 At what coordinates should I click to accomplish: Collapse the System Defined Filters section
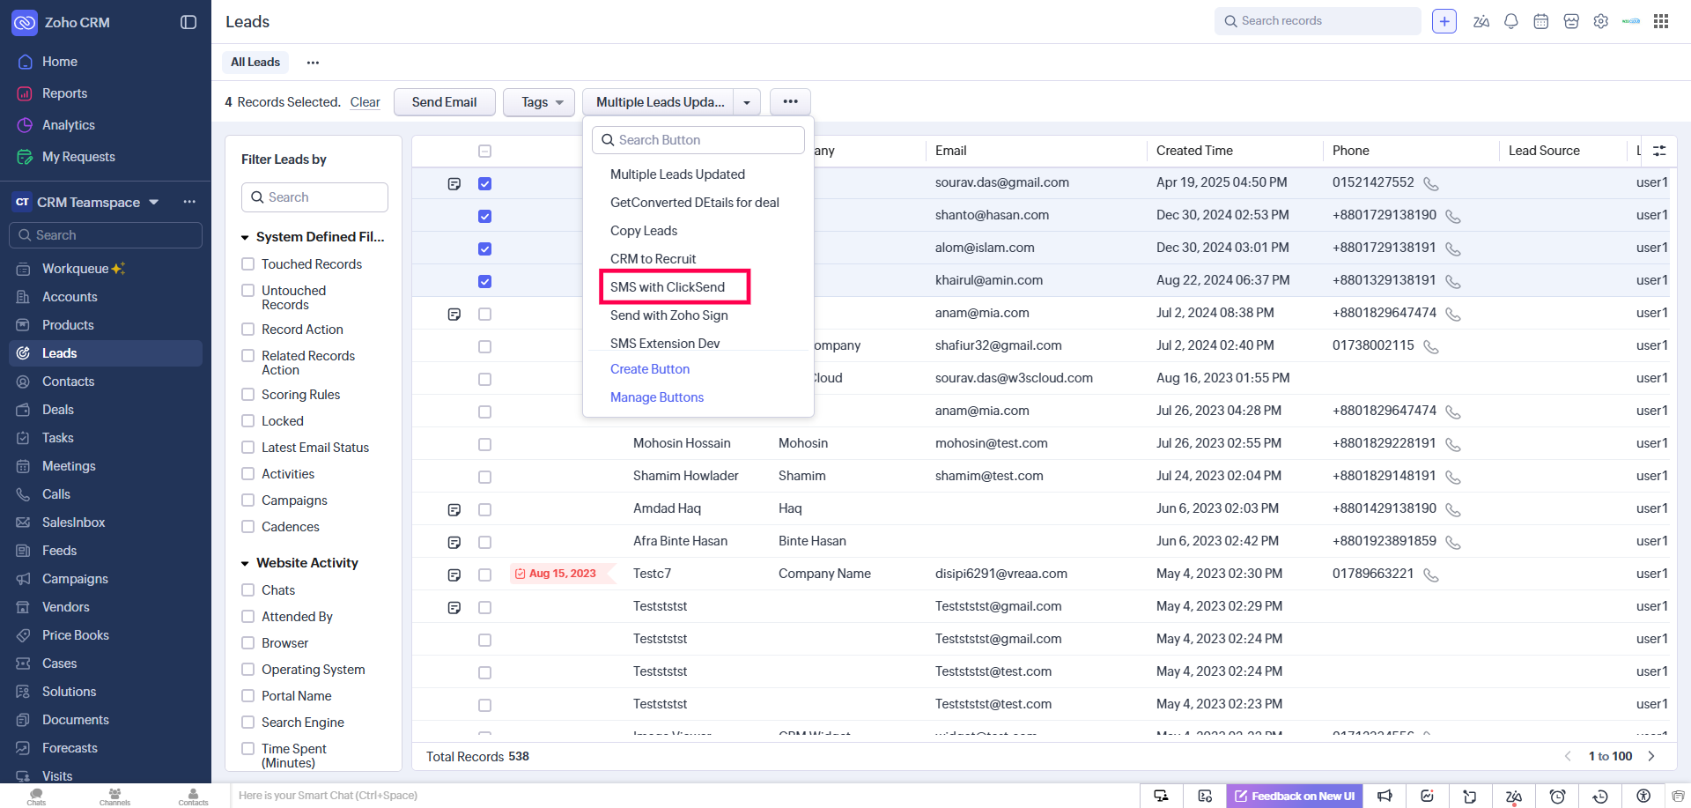(246, 237)
